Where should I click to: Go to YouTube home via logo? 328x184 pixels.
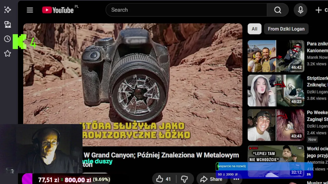click(58, 10)
